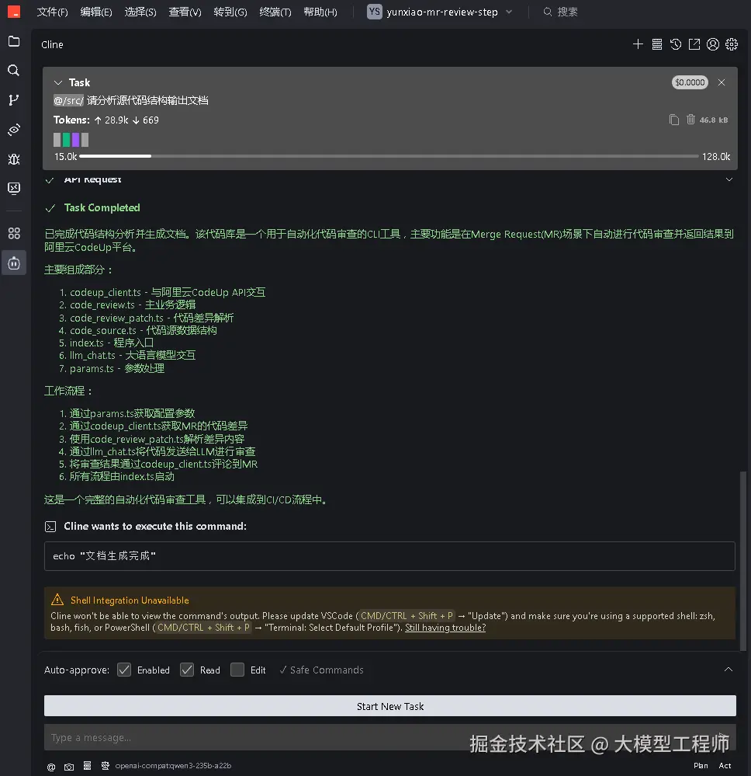Delete task using trash icon near 46.8 kB
The image size is (751, 776).
coord(690,120)
